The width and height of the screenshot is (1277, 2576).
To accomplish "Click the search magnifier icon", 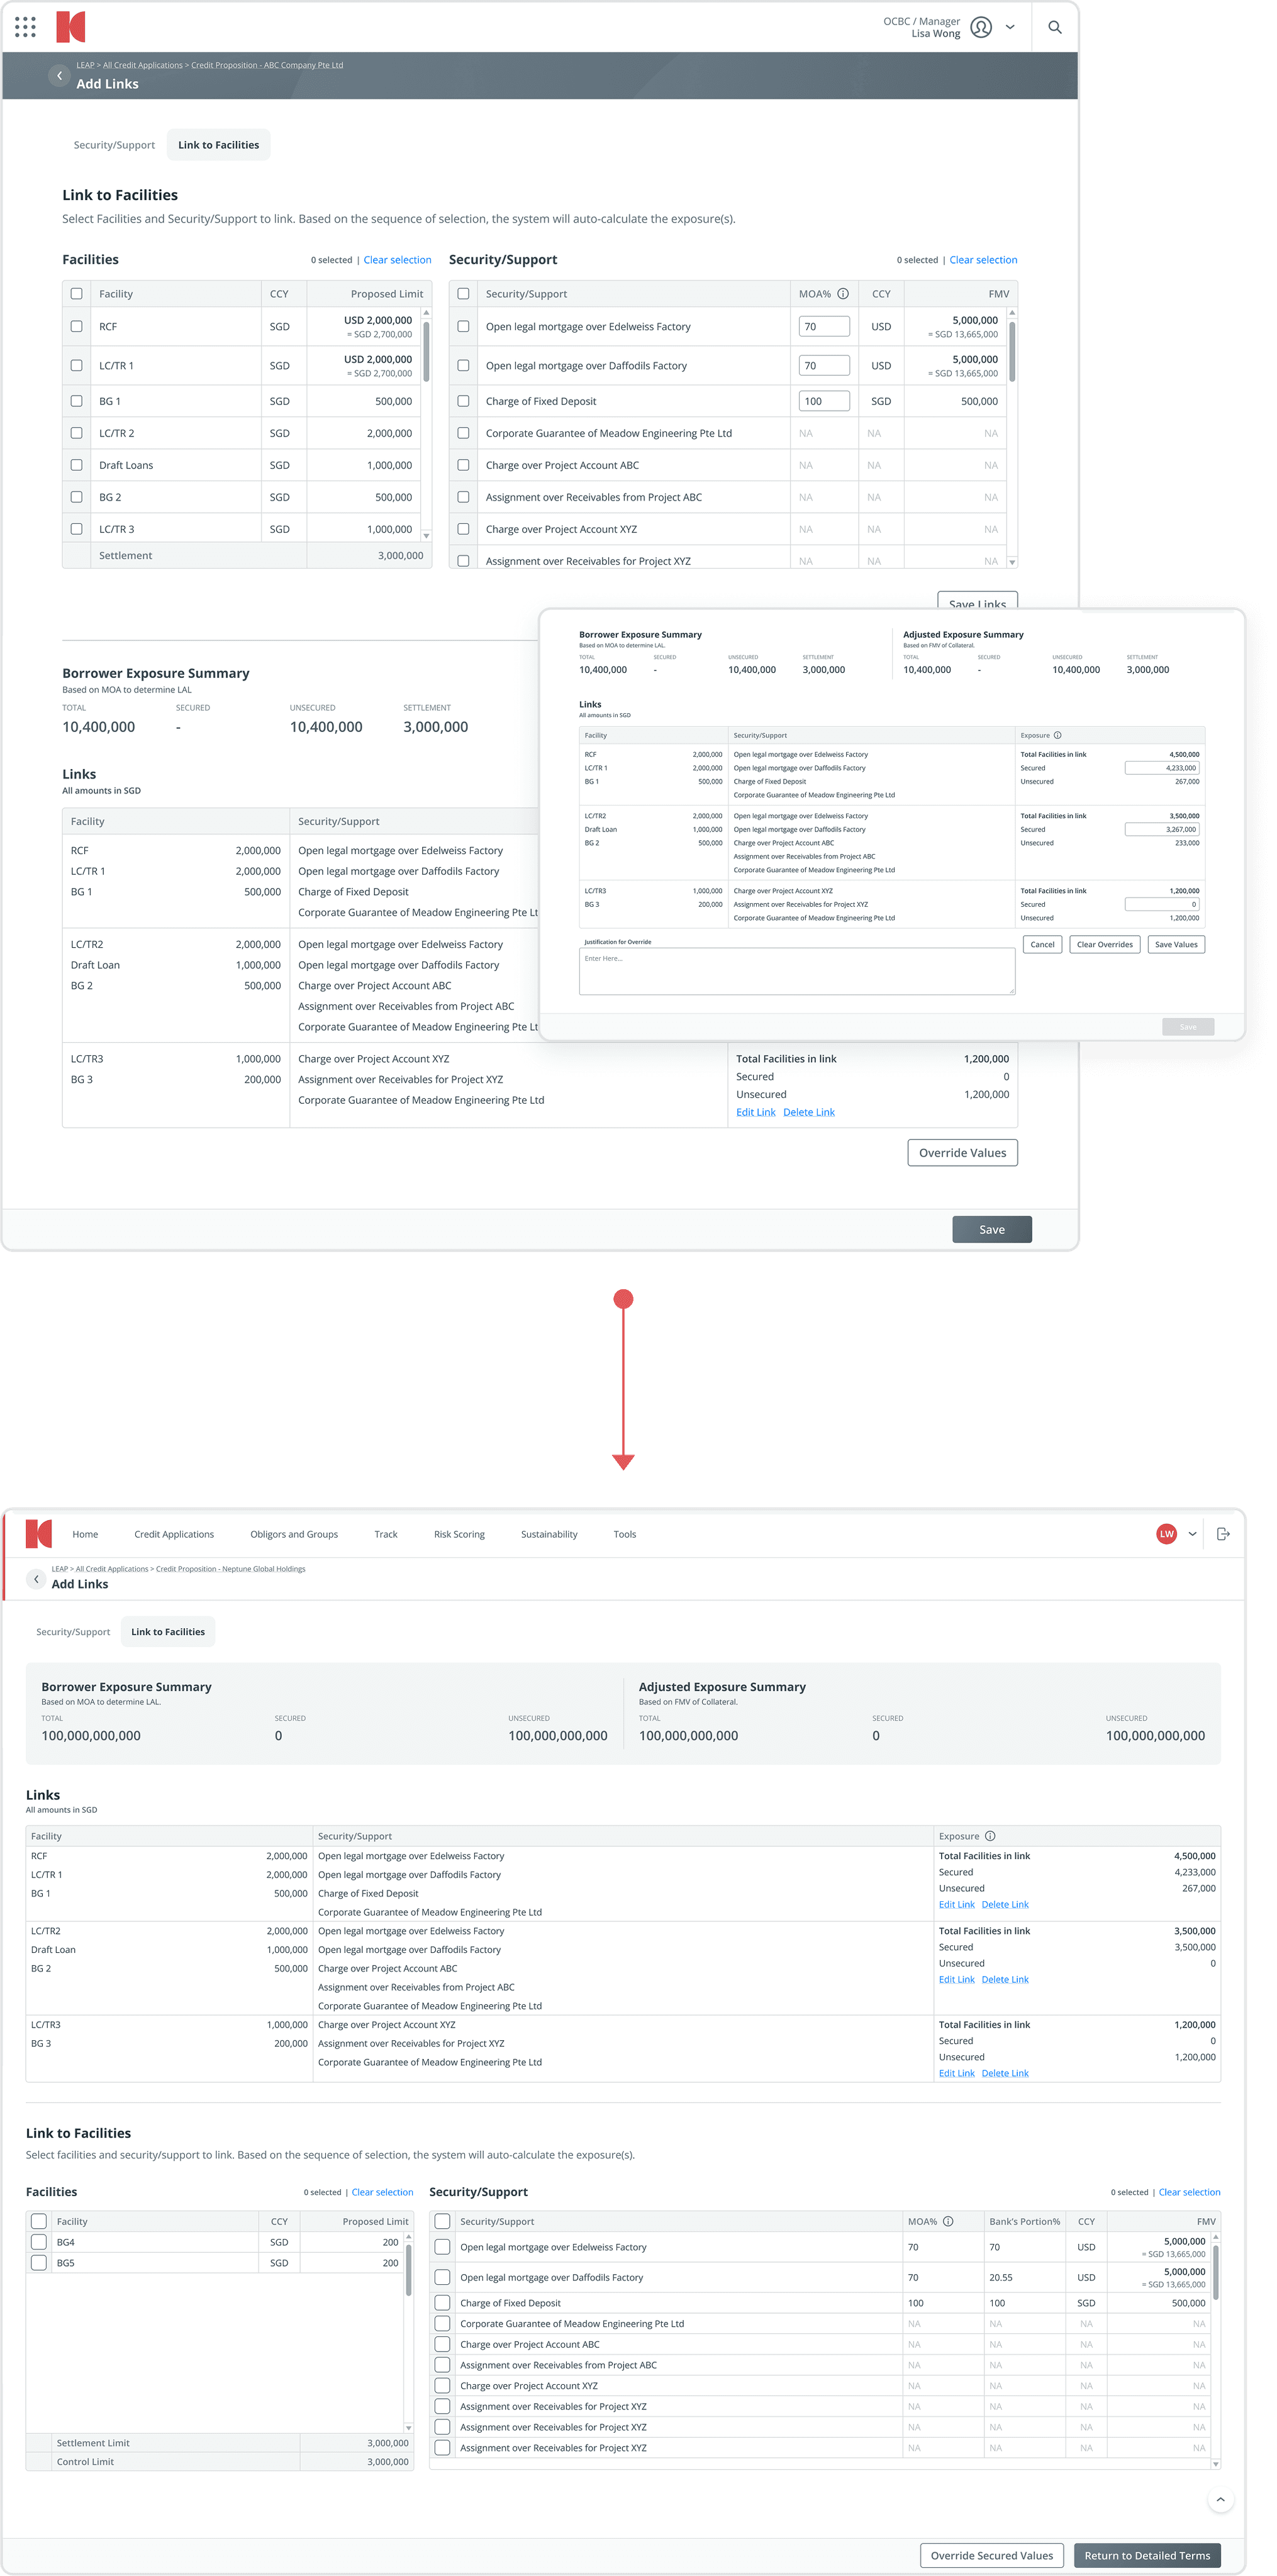I will point(1054,27).
